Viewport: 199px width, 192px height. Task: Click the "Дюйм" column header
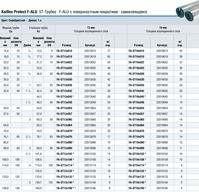[x=27, y=45]
